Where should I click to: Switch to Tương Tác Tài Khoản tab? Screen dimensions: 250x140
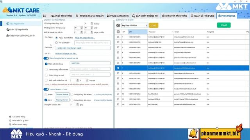[x=89, y=16]
